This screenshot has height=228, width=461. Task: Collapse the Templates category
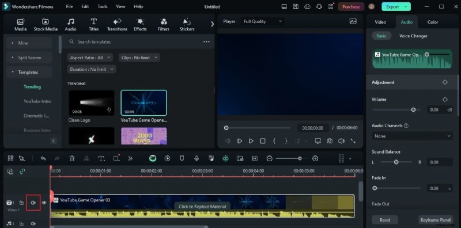click(x=29, y=73)
